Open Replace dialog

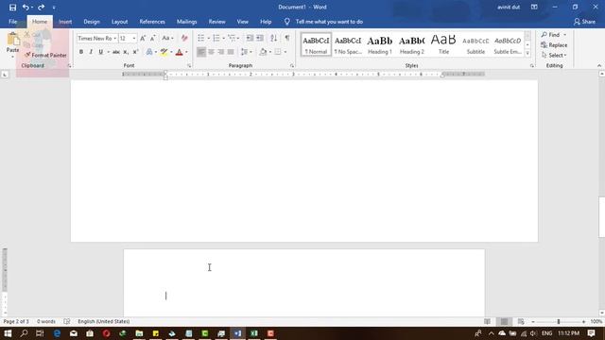[x=554, y=45]
